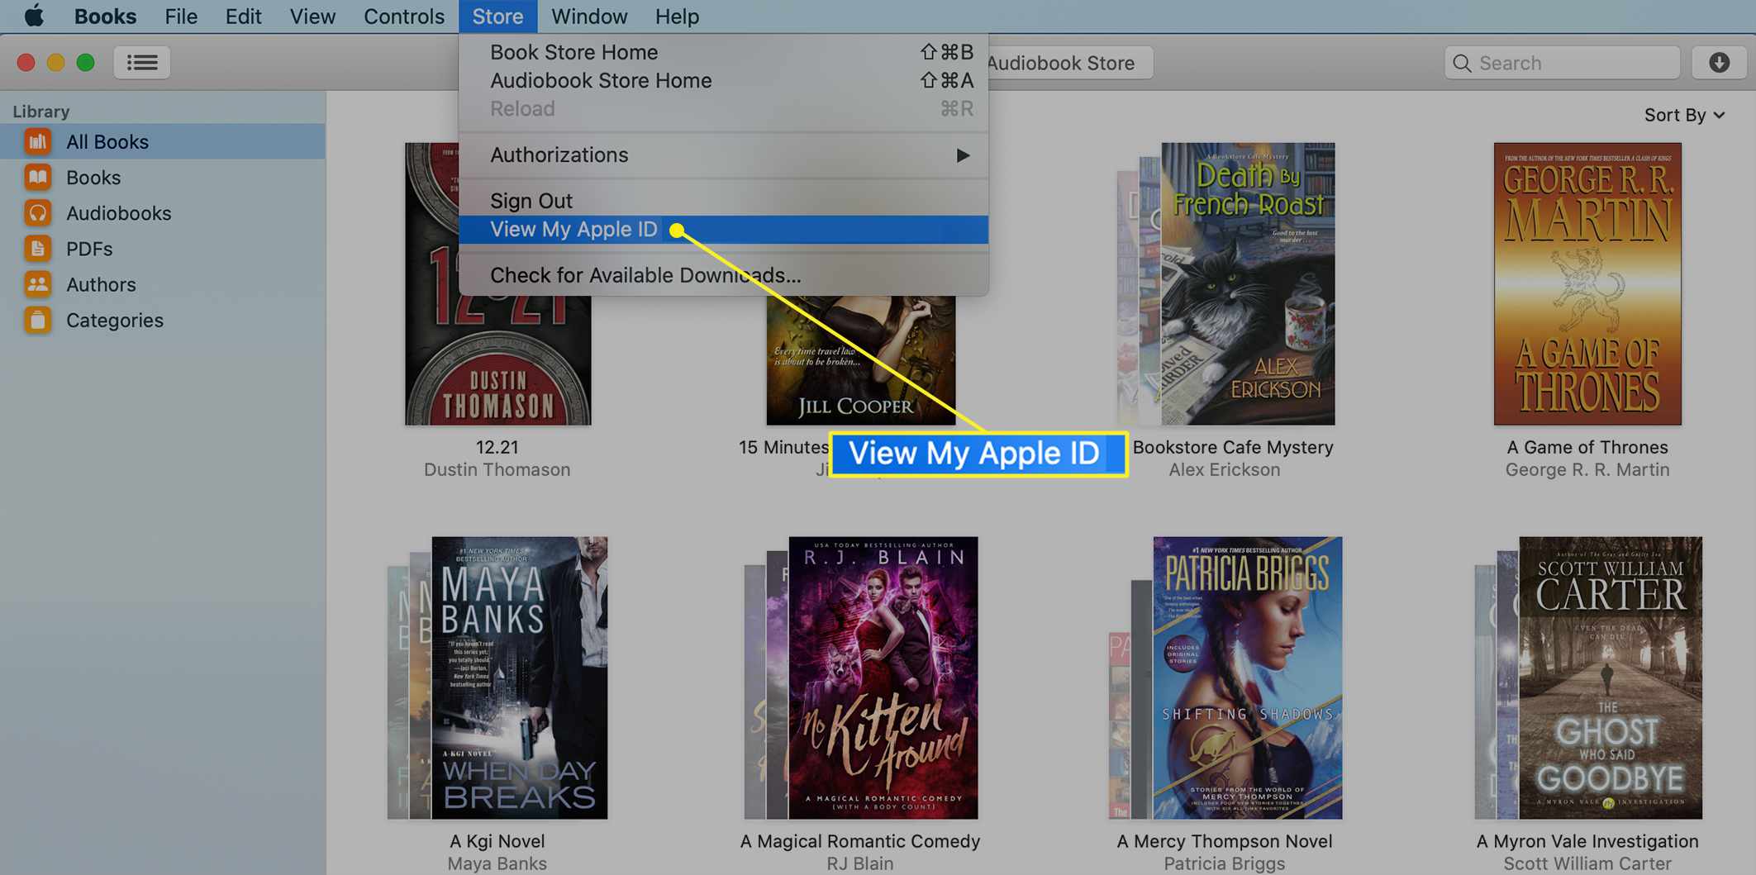
Task: Select All Books in Library sidebar
Action: (163, 141)
